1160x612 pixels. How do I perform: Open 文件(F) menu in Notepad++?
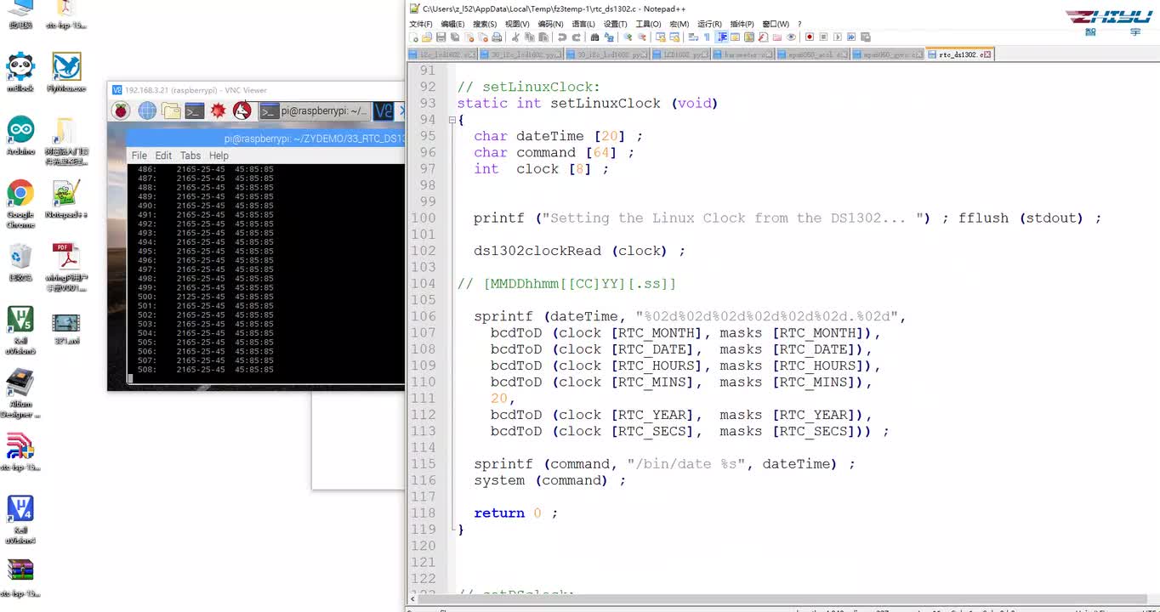421,24
